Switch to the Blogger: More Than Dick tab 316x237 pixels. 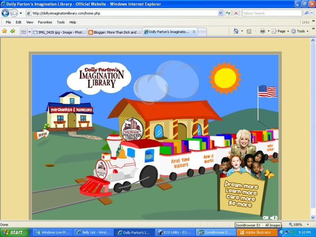click(115, 32)
